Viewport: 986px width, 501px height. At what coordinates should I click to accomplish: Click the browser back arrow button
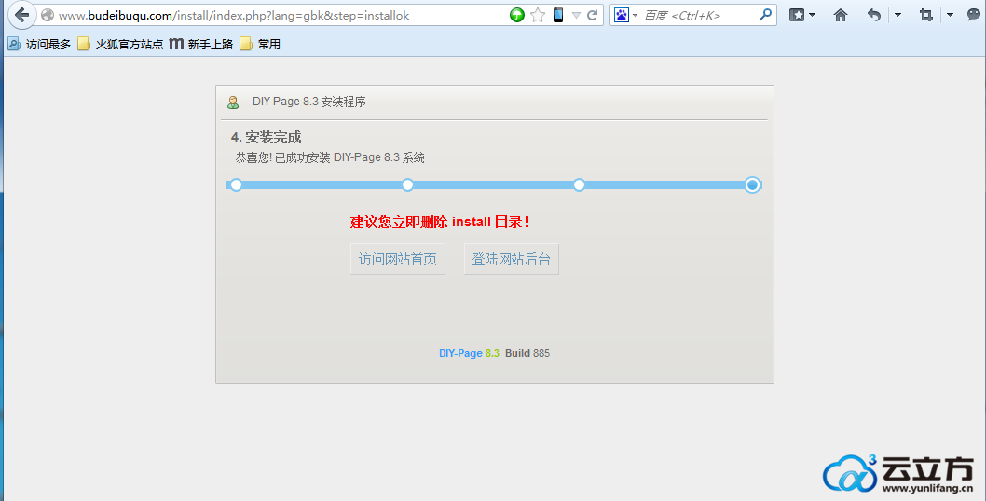[22, 15]
